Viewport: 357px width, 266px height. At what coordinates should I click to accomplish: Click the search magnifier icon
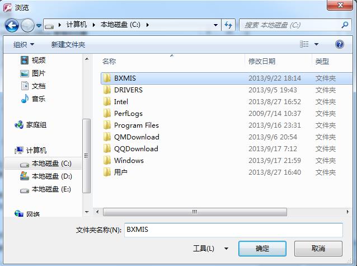click(x=345, y=25)
